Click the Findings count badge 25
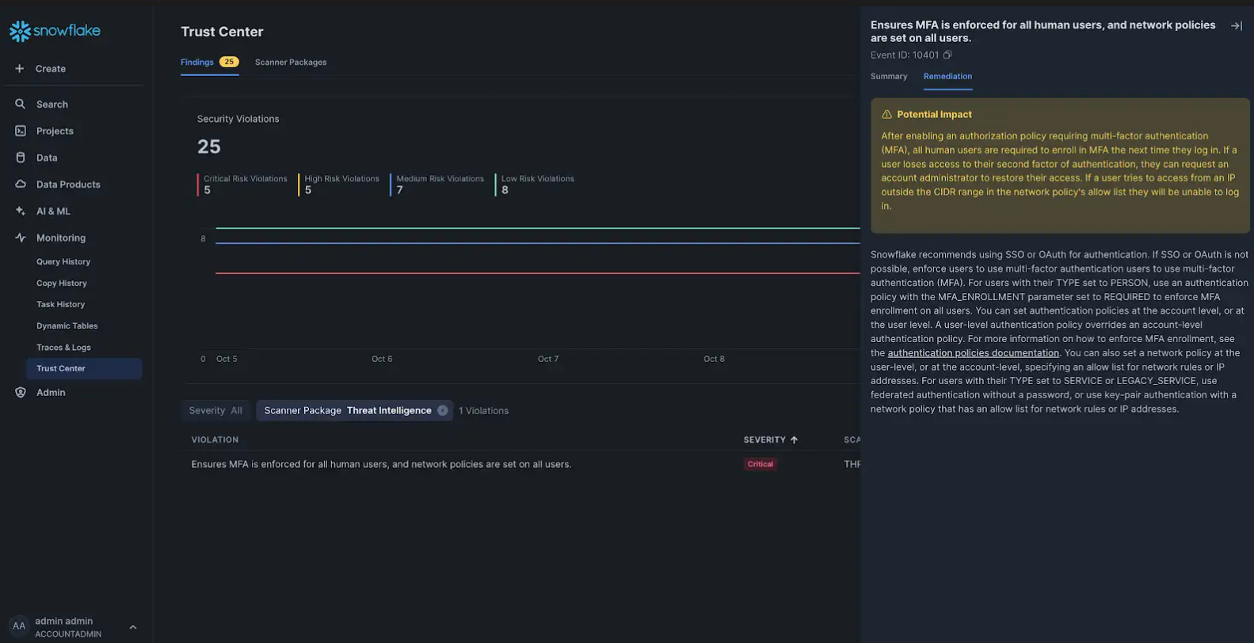Viewport: 1254px width, 643px height. 229,62
